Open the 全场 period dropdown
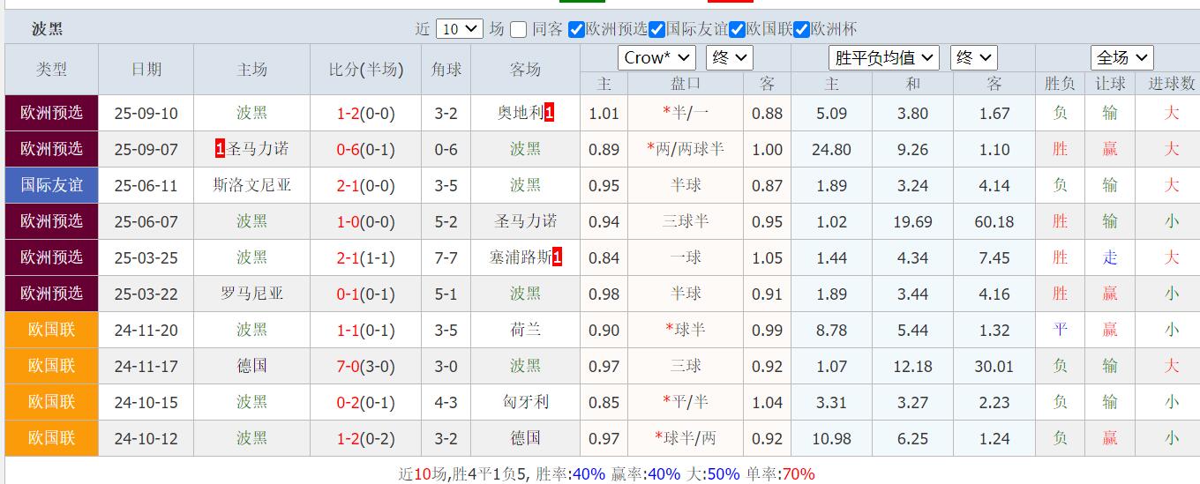1200x484 pixels. tap(1121, 58)
